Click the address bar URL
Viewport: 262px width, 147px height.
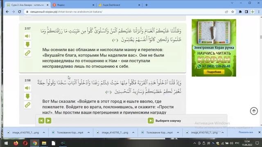[x=66, y=12]
